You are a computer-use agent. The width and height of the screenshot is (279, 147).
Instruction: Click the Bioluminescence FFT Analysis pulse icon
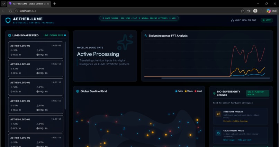(146, 36)
